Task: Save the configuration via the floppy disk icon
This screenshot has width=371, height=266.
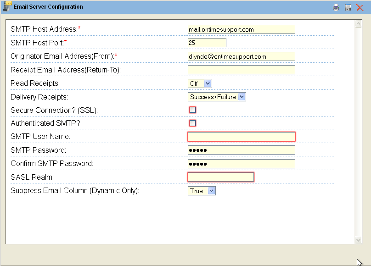Action: (x=348, y=7)
